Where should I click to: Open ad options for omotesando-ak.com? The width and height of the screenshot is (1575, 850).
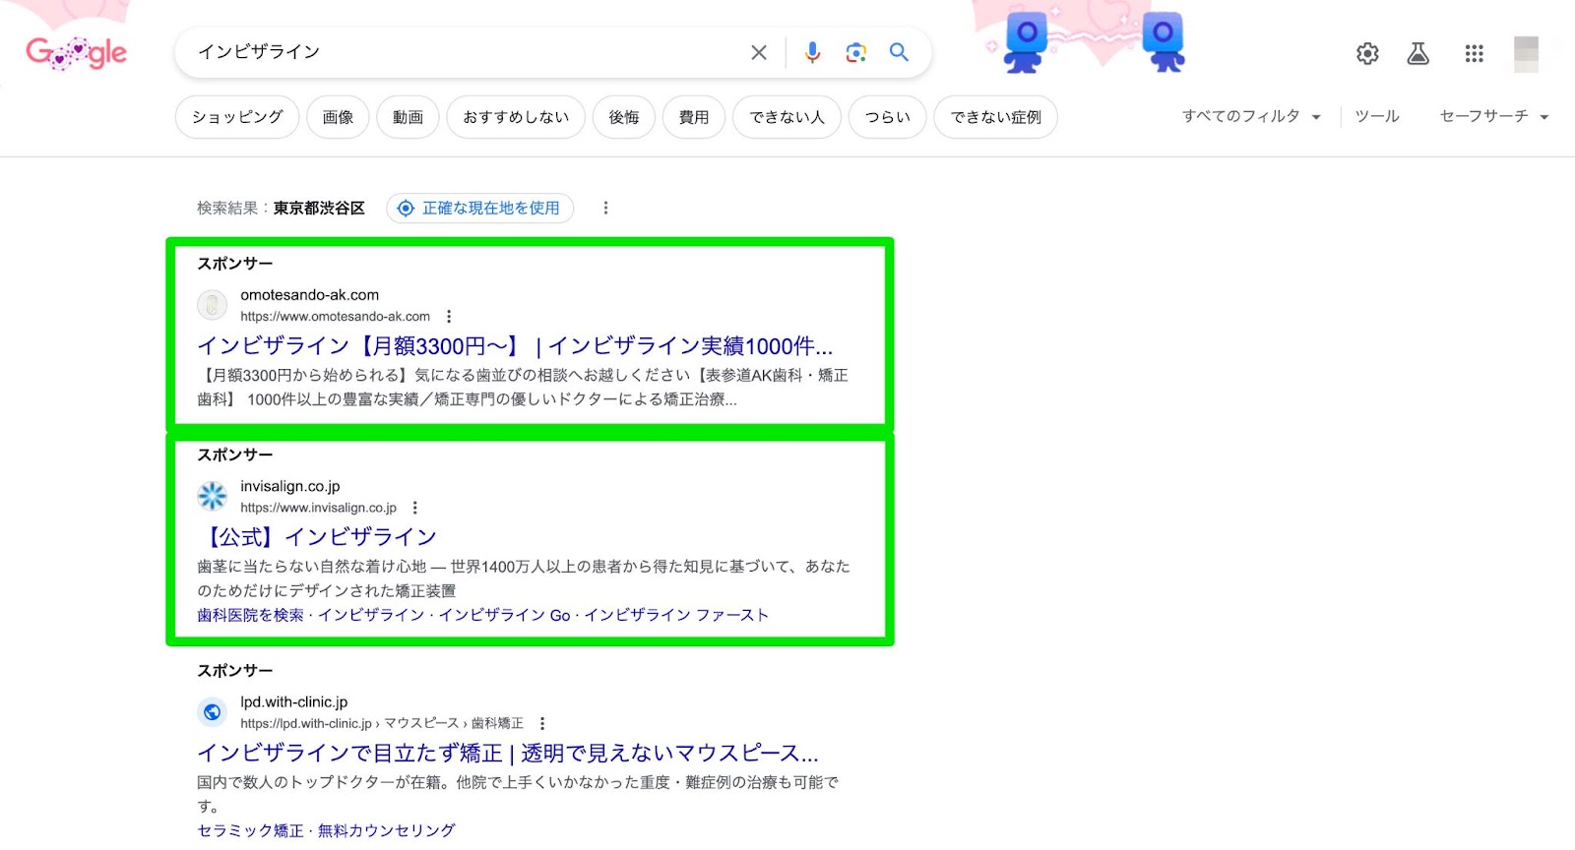pyautogui.click(x=449, y=317)
